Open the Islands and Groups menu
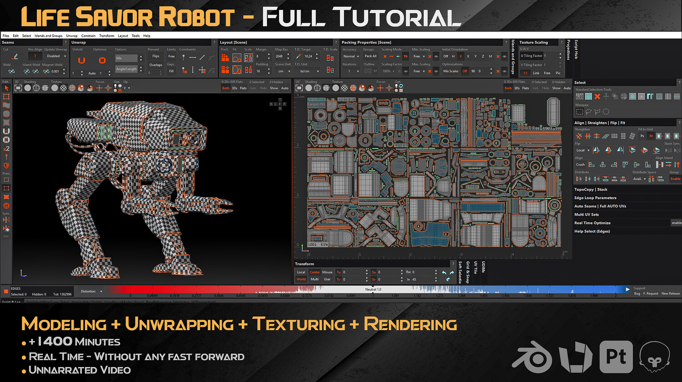 (x=49, y=35)
